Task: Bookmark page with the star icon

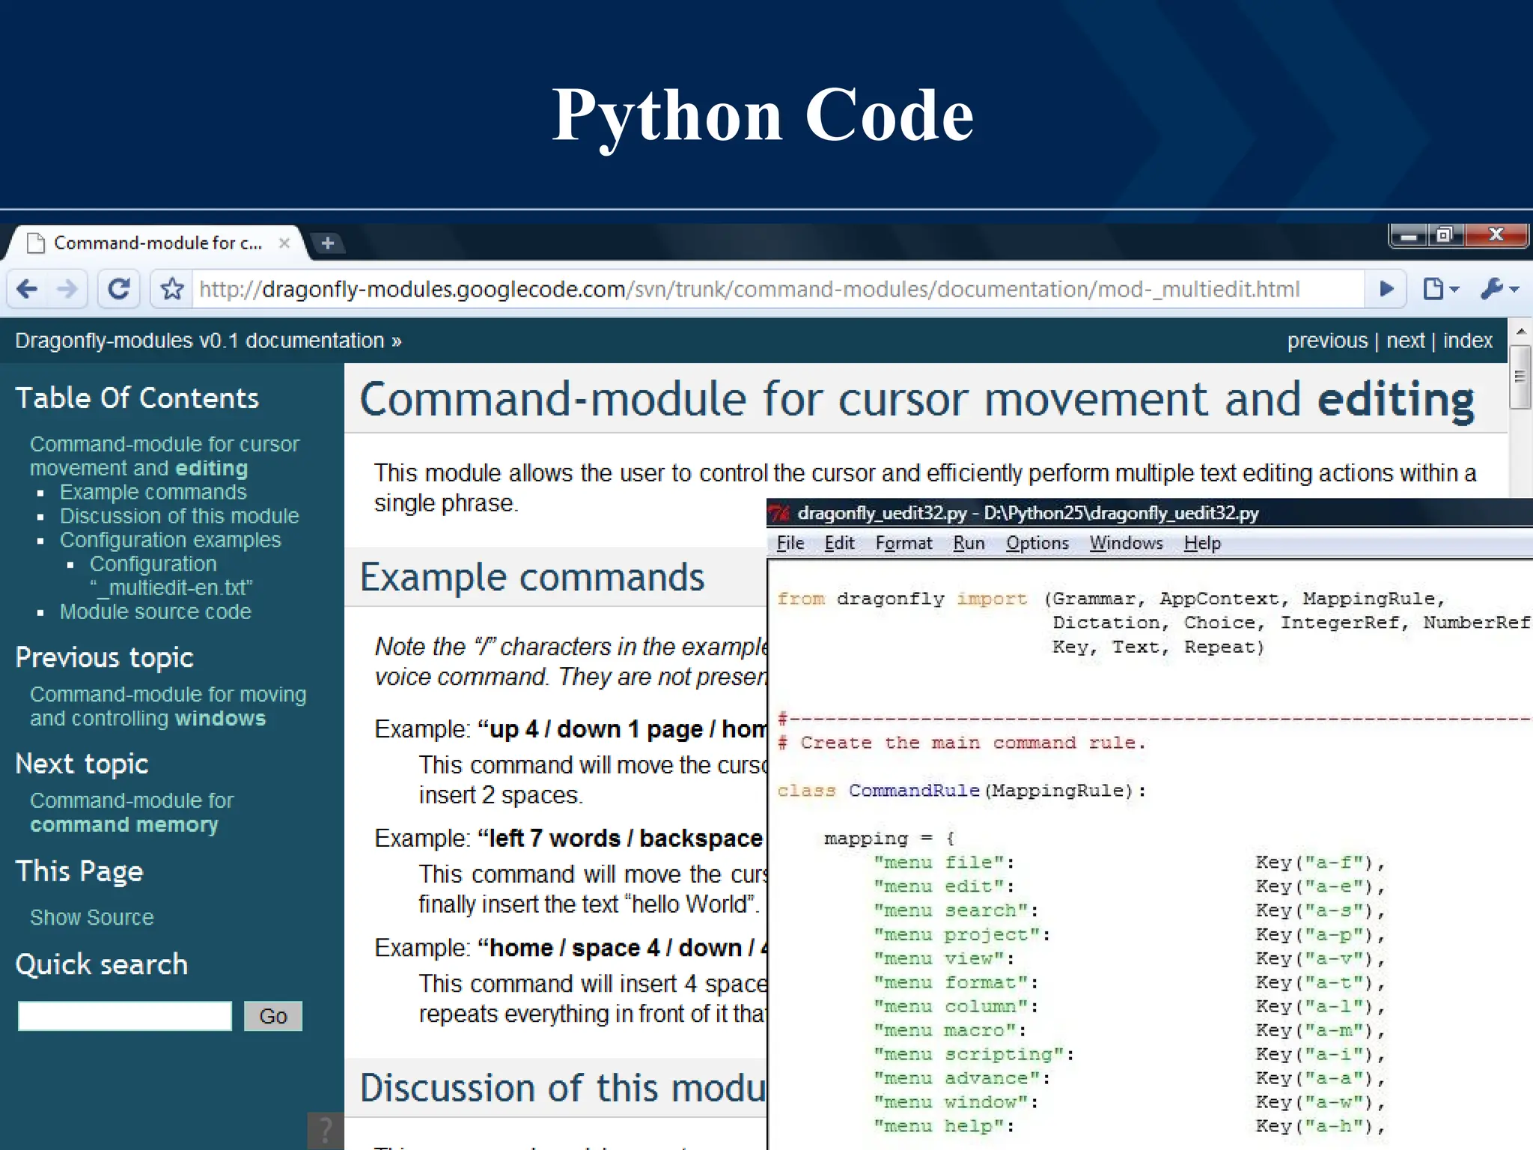Action: coord(172,289)
